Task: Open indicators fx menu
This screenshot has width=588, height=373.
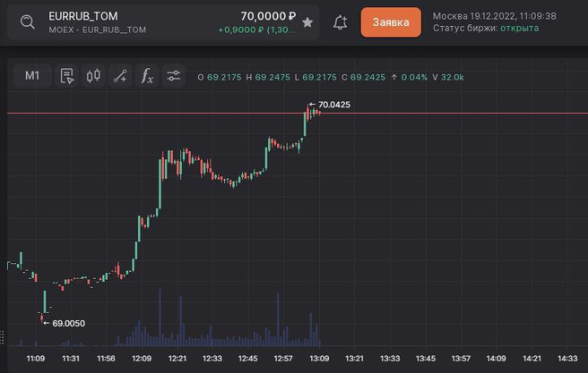Action: [x=147, y=76]
